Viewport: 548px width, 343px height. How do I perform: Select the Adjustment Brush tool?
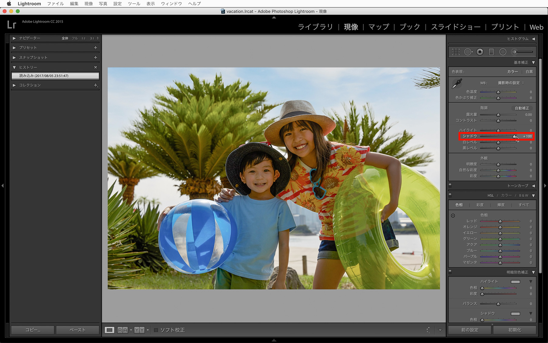click(522, 52)
